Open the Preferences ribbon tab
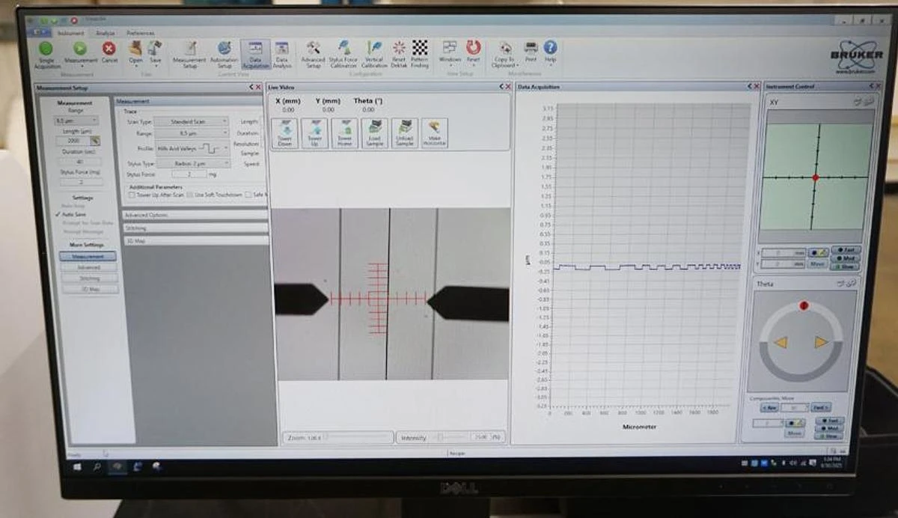This screenshot has height=518, width=898. tap(140, 33)
